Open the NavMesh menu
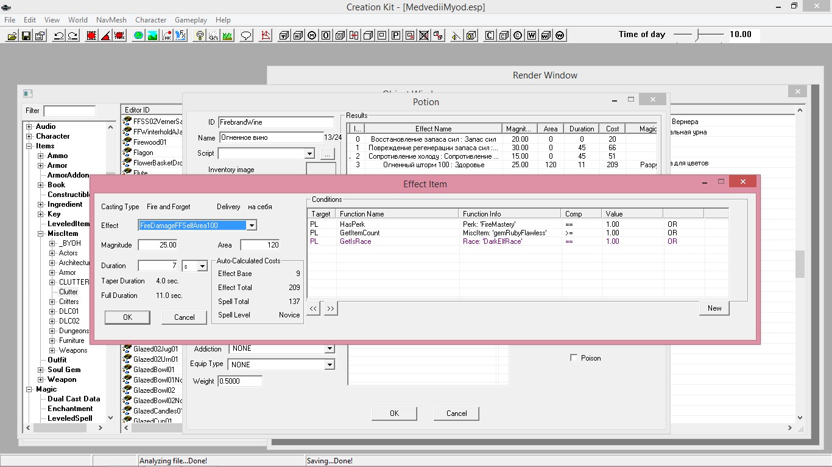The image size is (832, 467). pos(111,20)
